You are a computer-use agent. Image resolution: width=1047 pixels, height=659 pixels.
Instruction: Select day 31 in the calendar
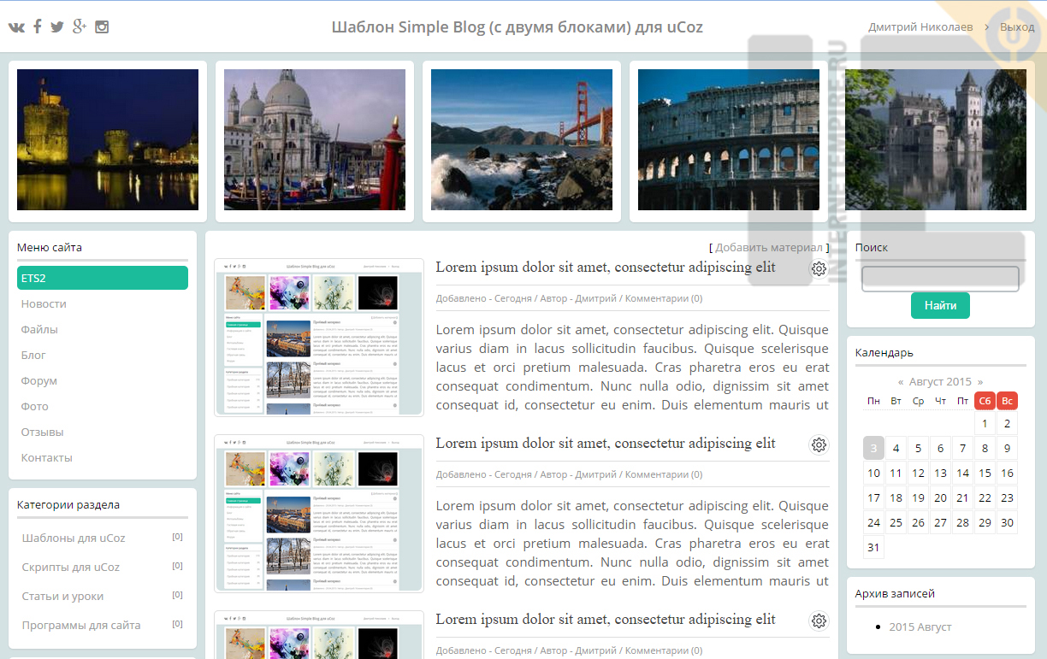pos(873,547)
